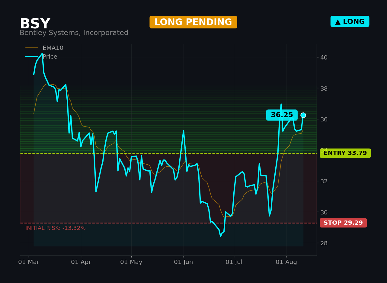Image resolution: width=387 pixels, height=283 pixels.
Task: Click the 01 Aug date label
Action: coord(286,262)
